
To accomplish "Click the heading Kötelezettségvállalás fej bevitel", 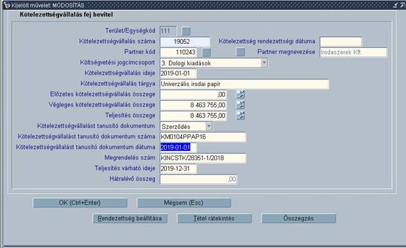I will 66,14.
